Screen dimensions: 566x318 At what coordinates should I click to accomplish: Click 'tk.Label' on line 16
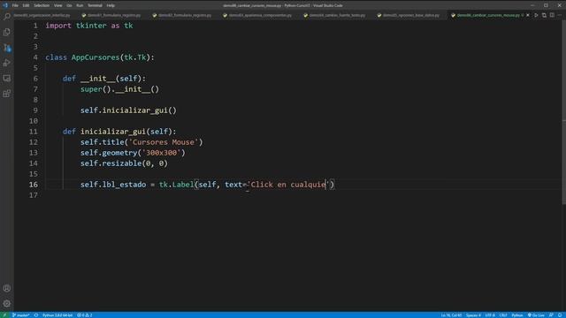point(177,185)
